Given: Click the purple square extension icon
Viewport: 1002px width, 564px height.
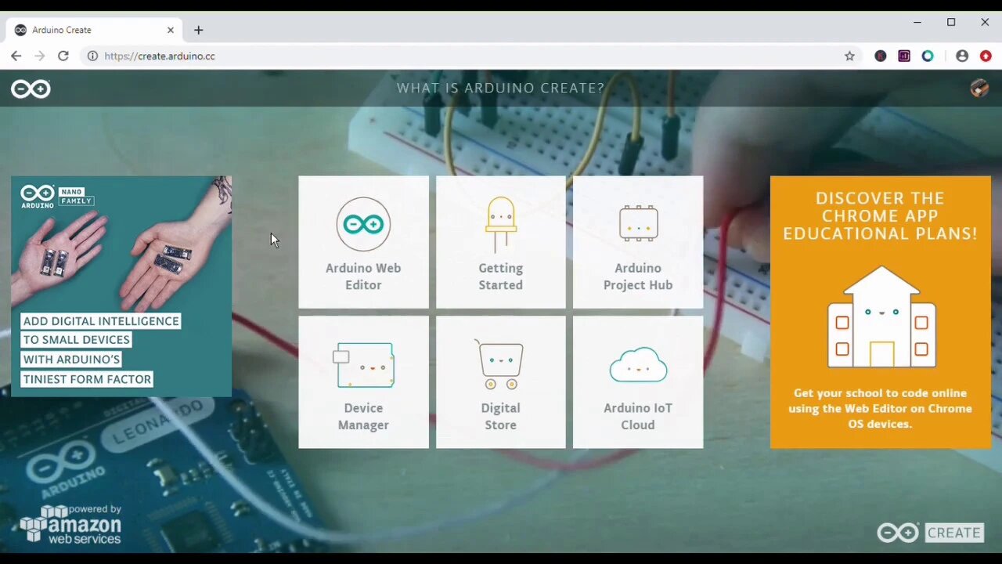Looking at the screenshot, I should [904, 56].
